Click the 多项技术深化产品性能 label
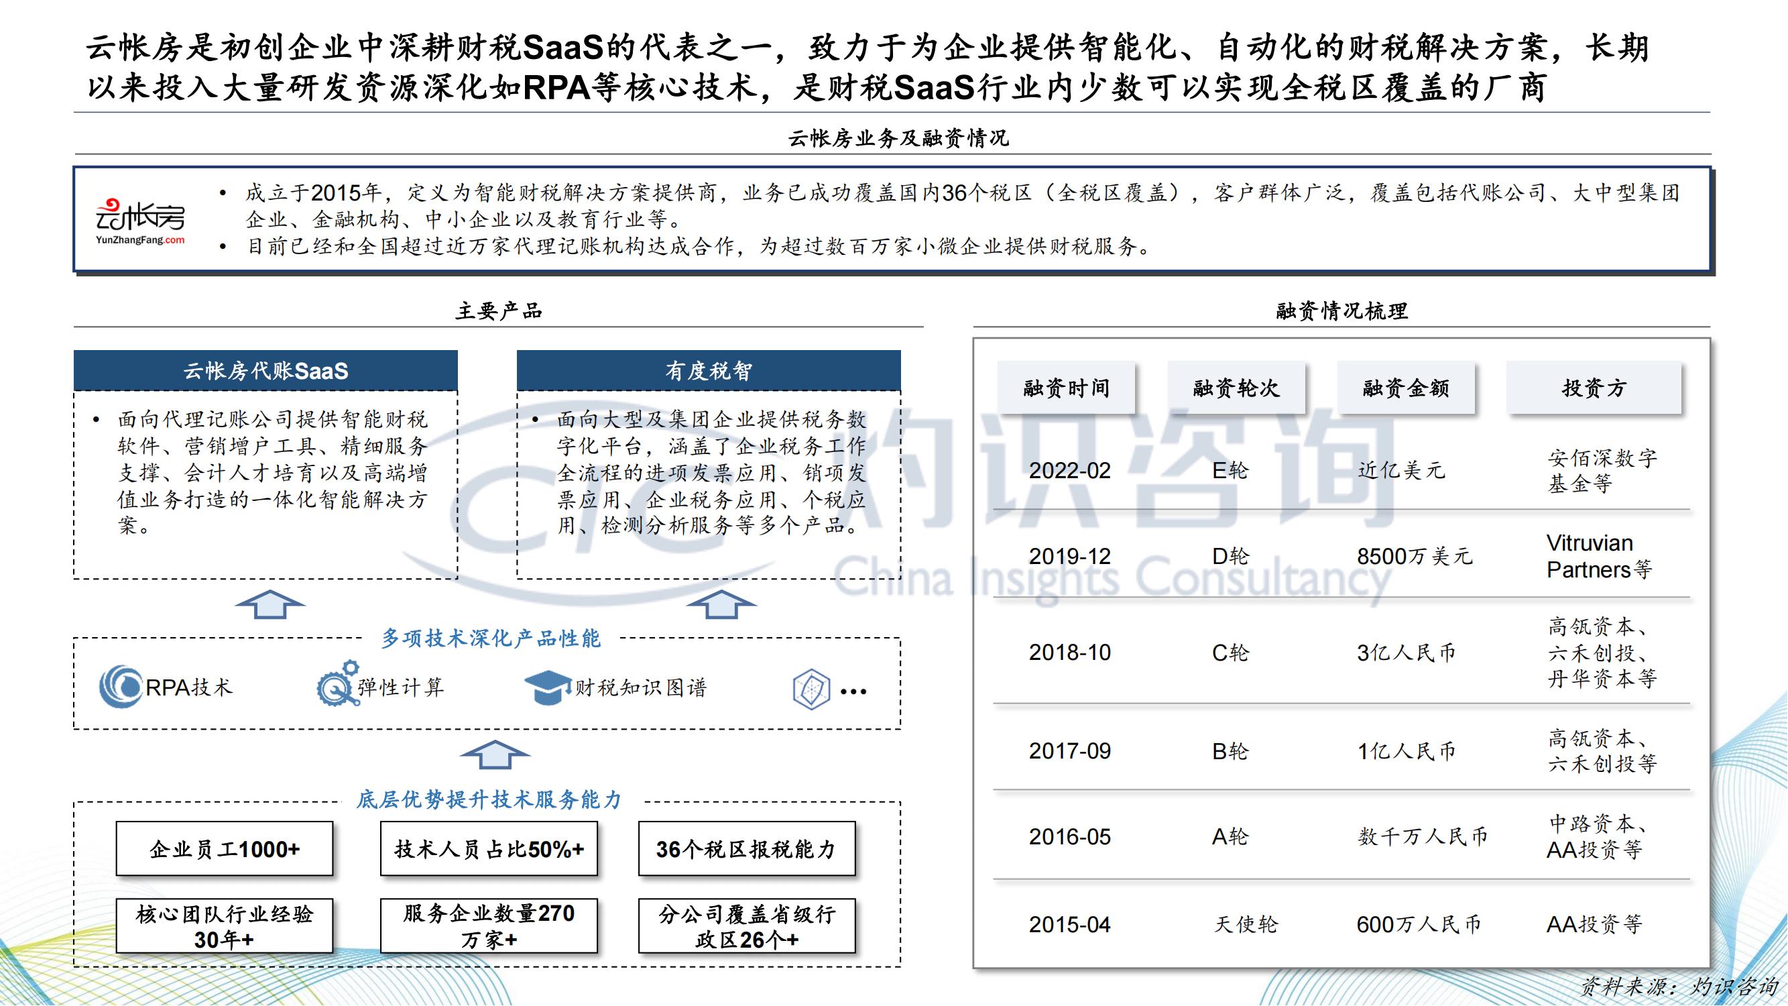This screenshot has width=1788, height=1006. [491, 638]
